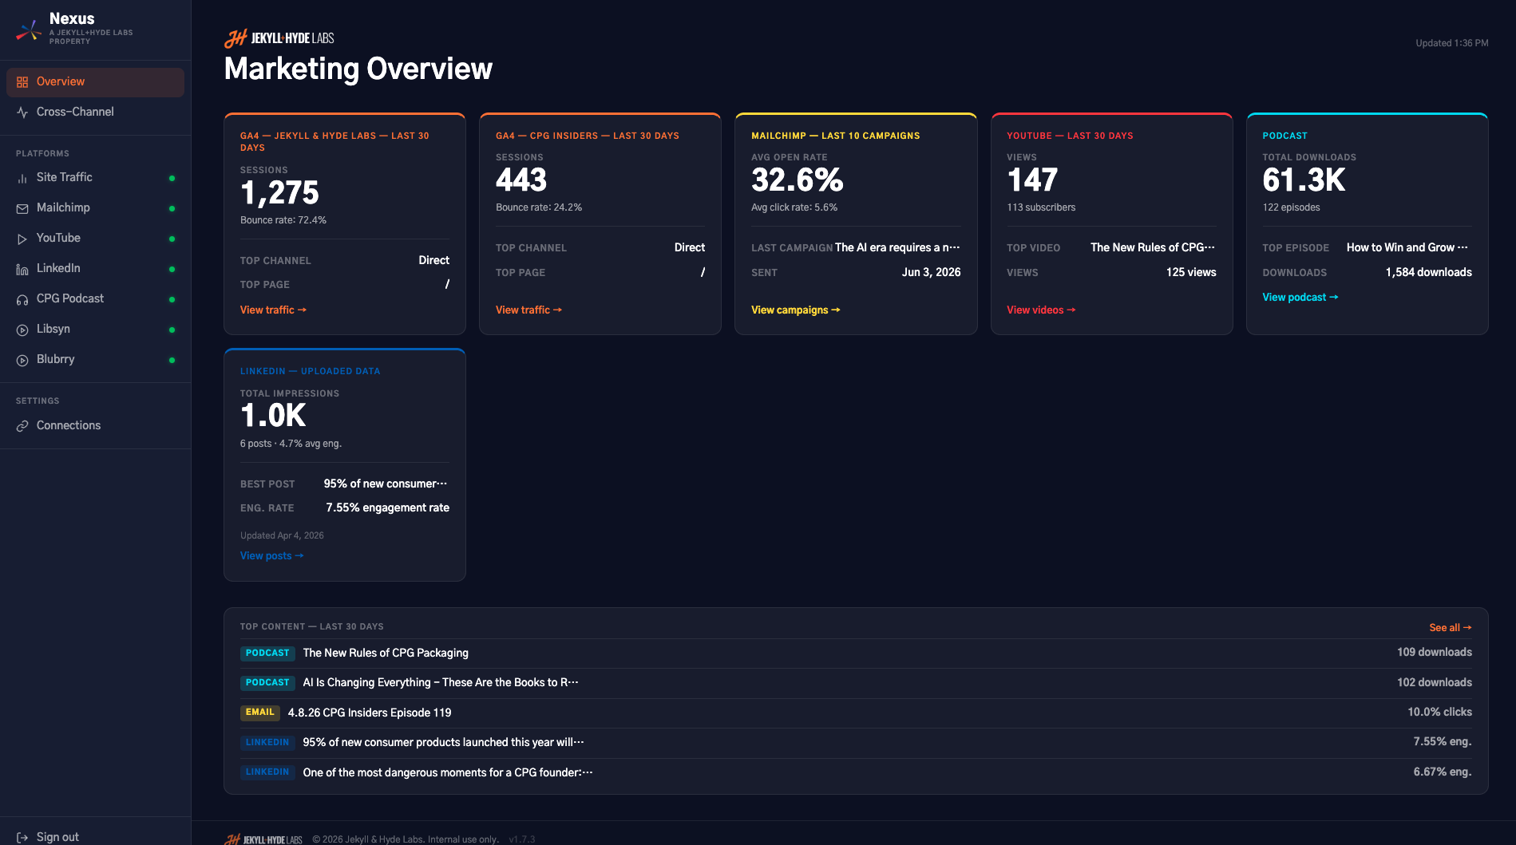
Task: Click See all in Top Content
Action: 1450,627
